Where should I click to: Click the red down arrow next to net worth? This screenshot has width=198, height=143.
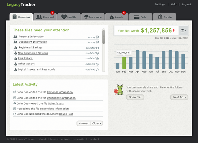174,31
